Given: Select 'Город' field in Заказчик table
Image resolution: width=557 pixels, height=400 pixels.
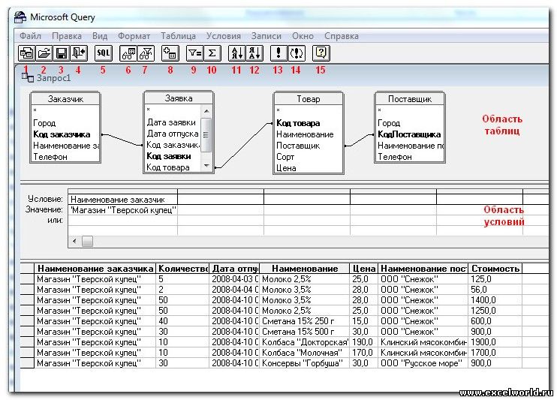Looking at the screenshot, I should click(44, 123).
